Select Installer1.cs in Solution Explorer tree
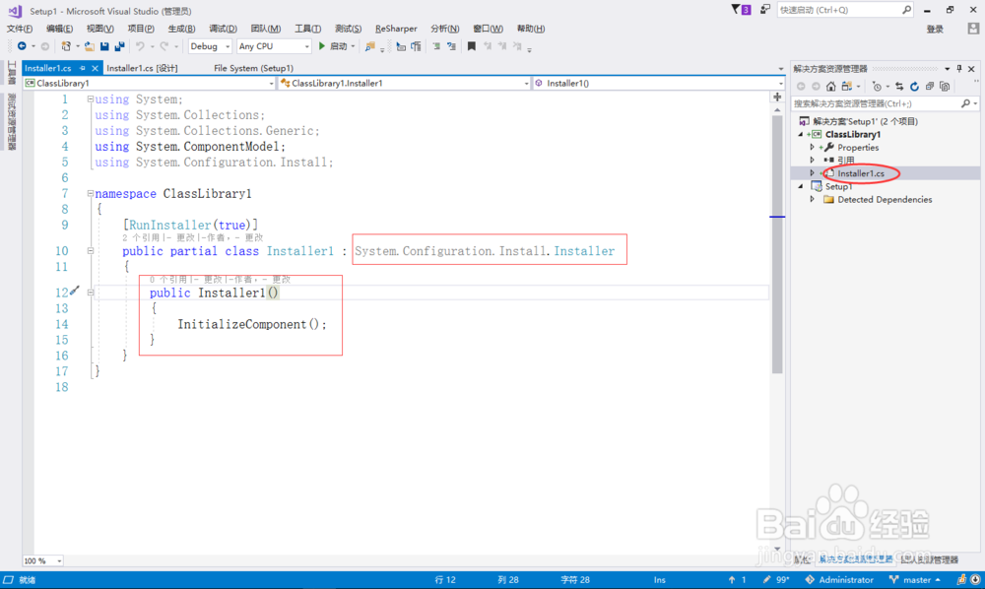This screenshot has width=985, height=589. pos(861,173)
